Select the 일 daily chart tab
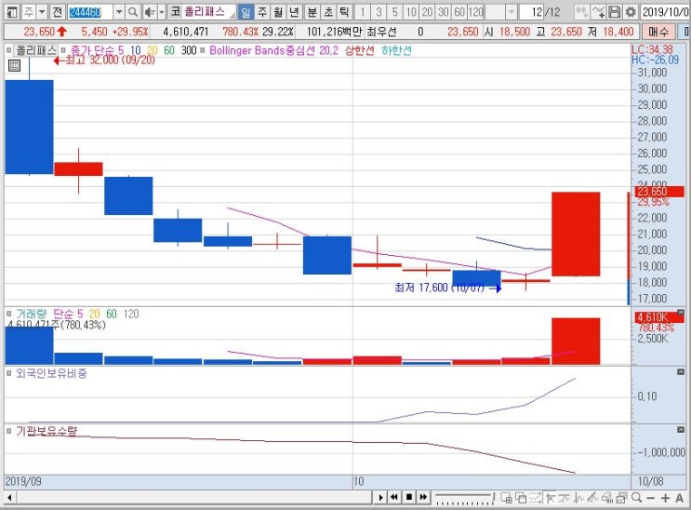The height and width of the screenshot is (510, 691). [246, 12]
